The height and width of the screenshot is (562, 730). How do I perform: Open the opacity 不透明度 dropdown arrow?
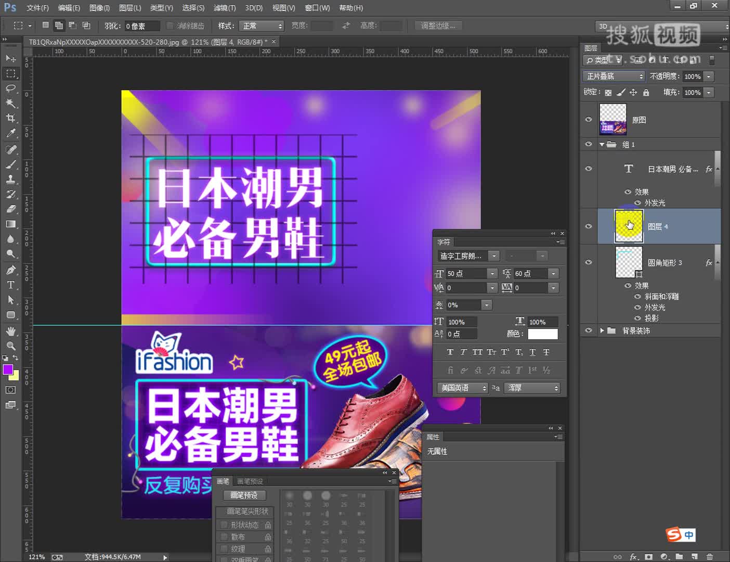click(x=709, y=76)
